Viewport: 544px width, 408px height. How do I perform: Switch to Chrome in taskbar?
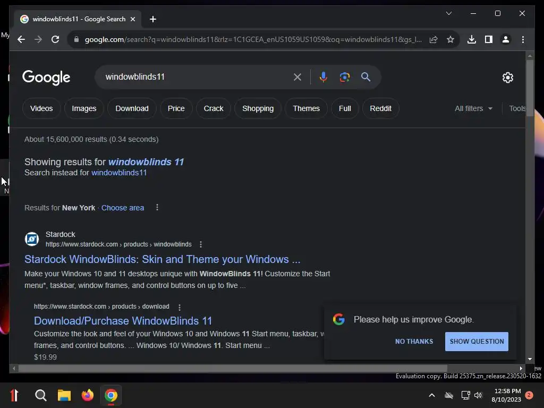point(111,395)
